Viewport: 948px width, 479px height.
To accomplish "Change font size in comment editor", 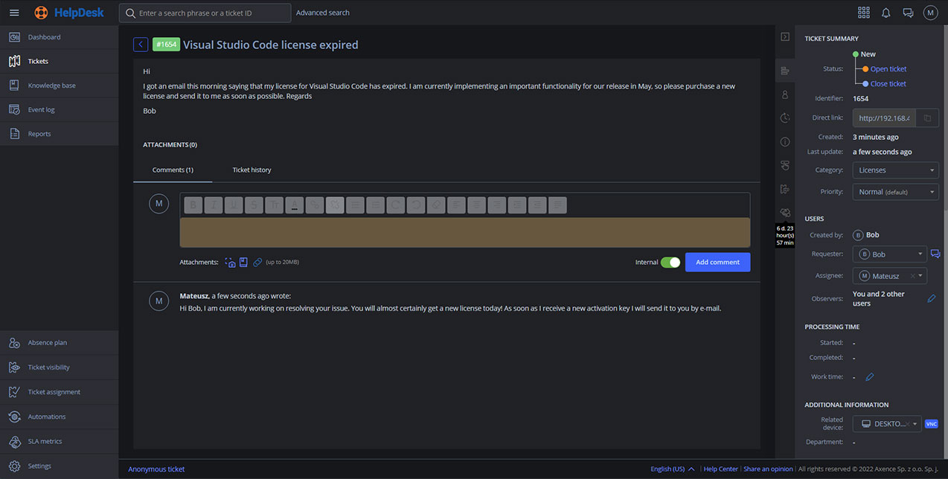I will click(x=275, y=205).
